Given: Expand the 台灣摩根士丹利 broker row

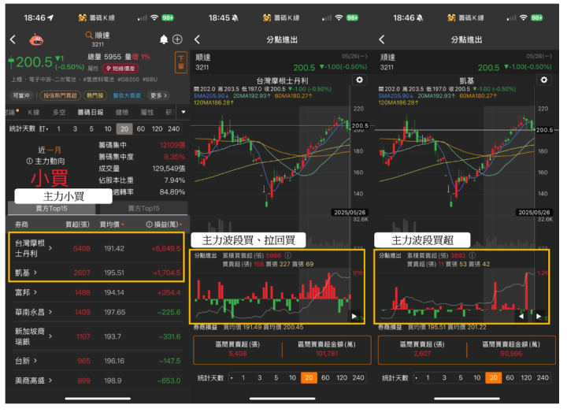Looking at the screenshot, I should coord(96,248).
